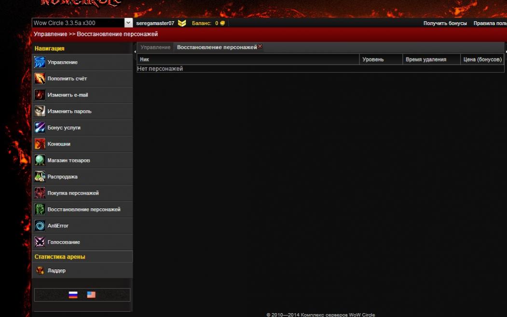Click the Пополнить счёт icon
507x317 pixels.
coord(40,79)
